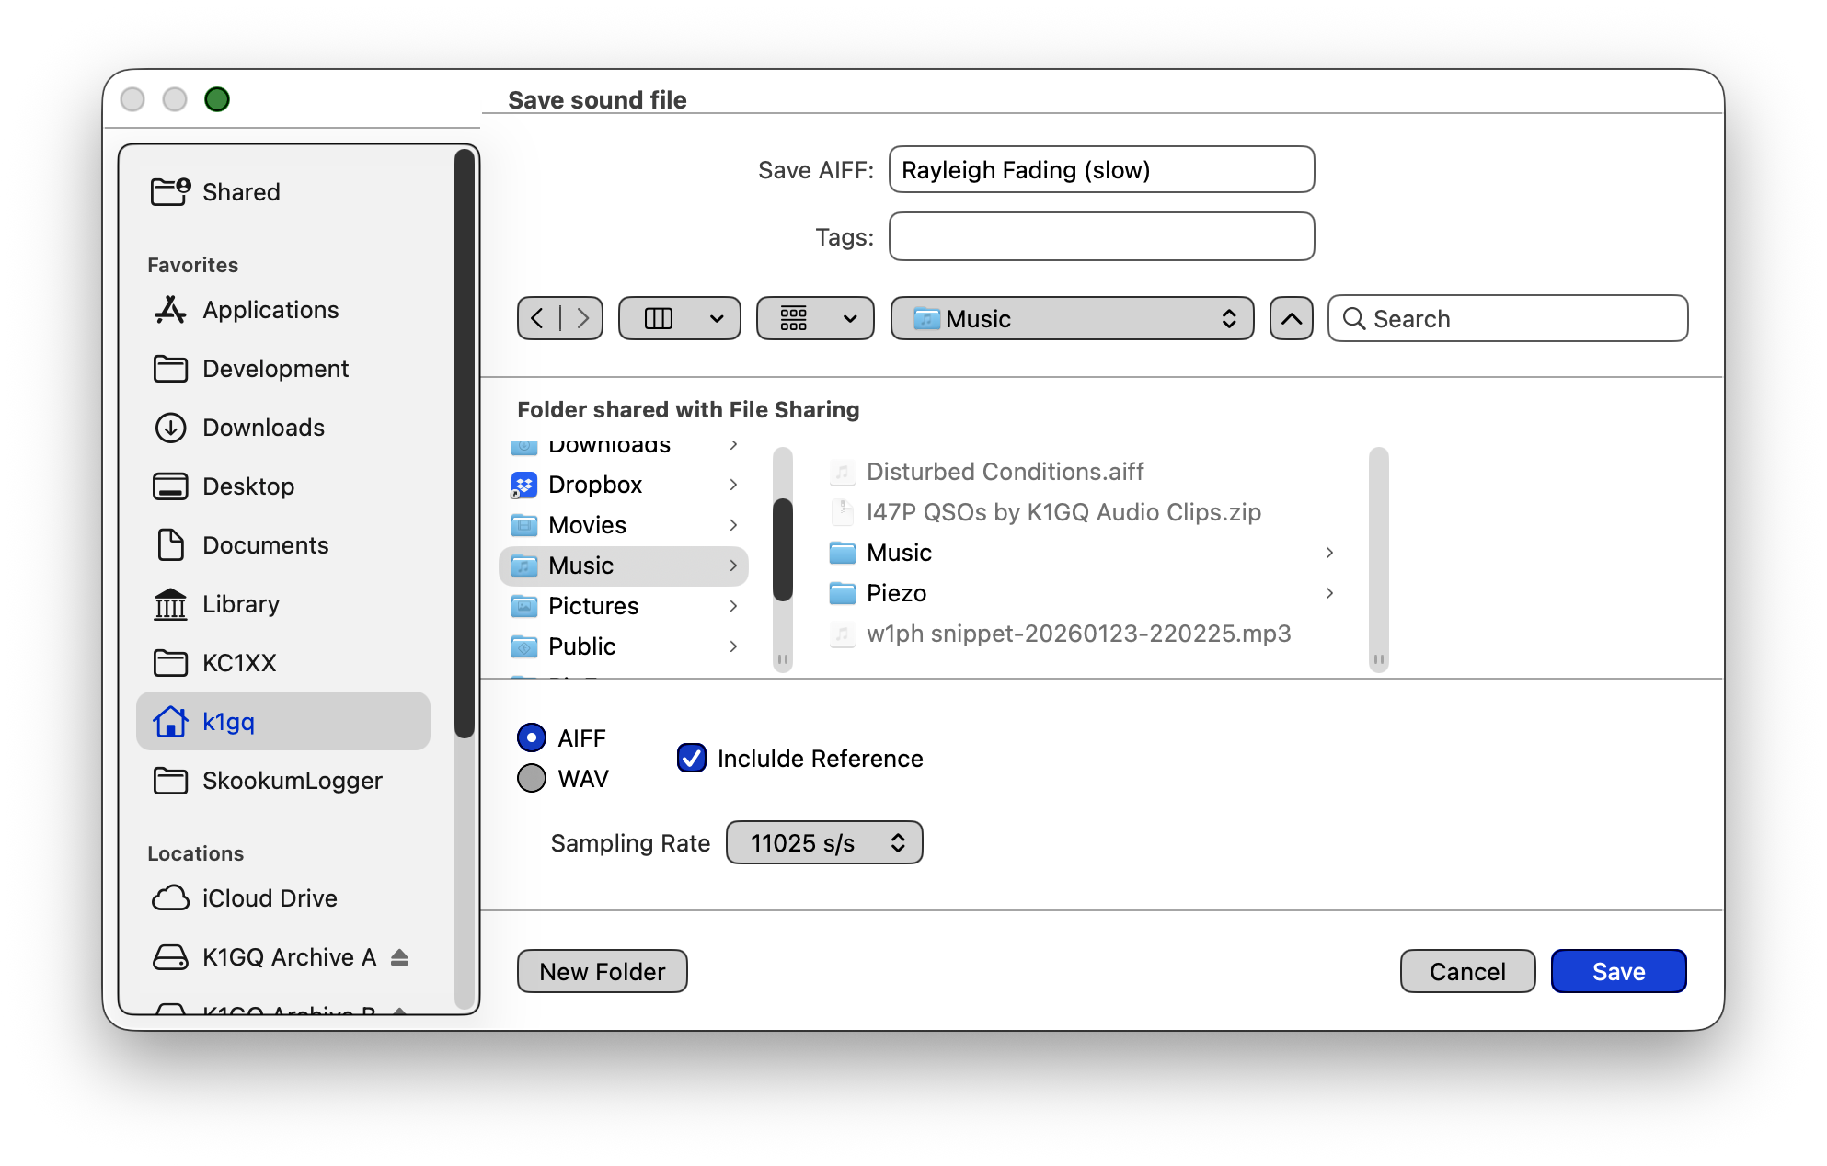Click into the Tags input field
The image size is (1827, 1166).
point(1101,237)
